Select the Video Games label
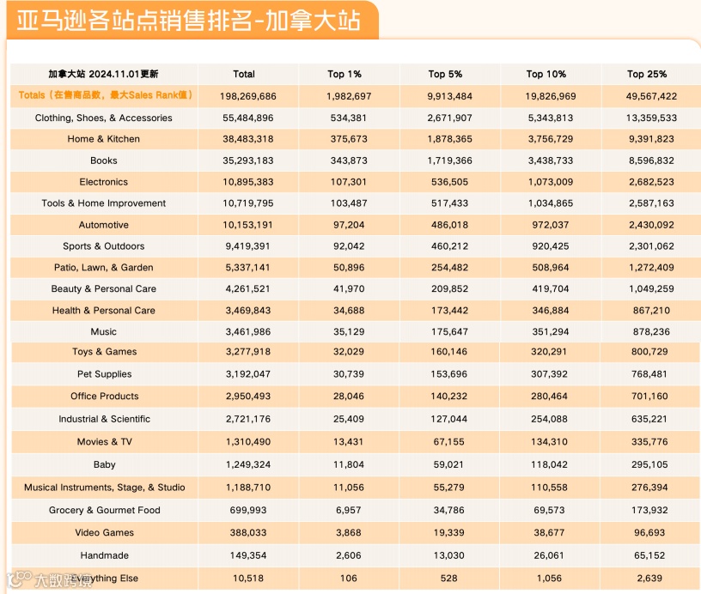Viewport: 701px width, 594px height. (x=105, y=532)
